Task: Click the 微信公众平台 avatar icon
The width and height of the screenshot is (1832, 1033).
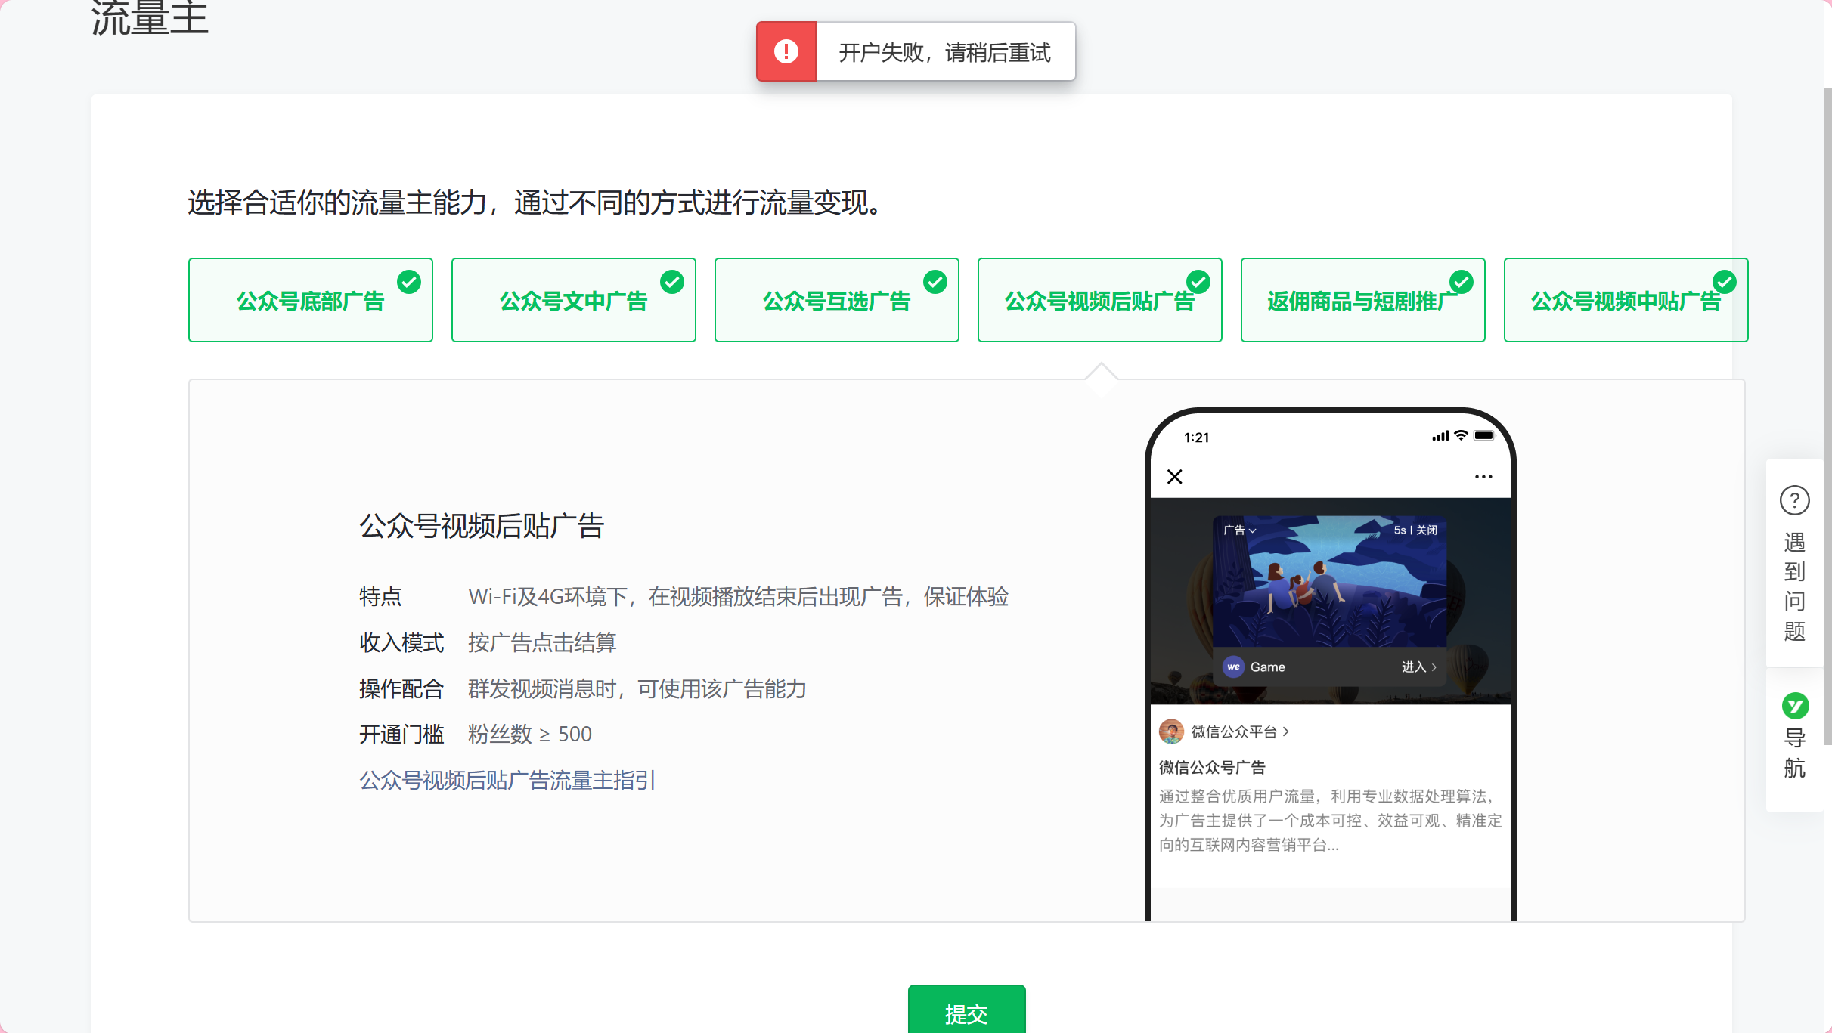Action: point(1171,731)
